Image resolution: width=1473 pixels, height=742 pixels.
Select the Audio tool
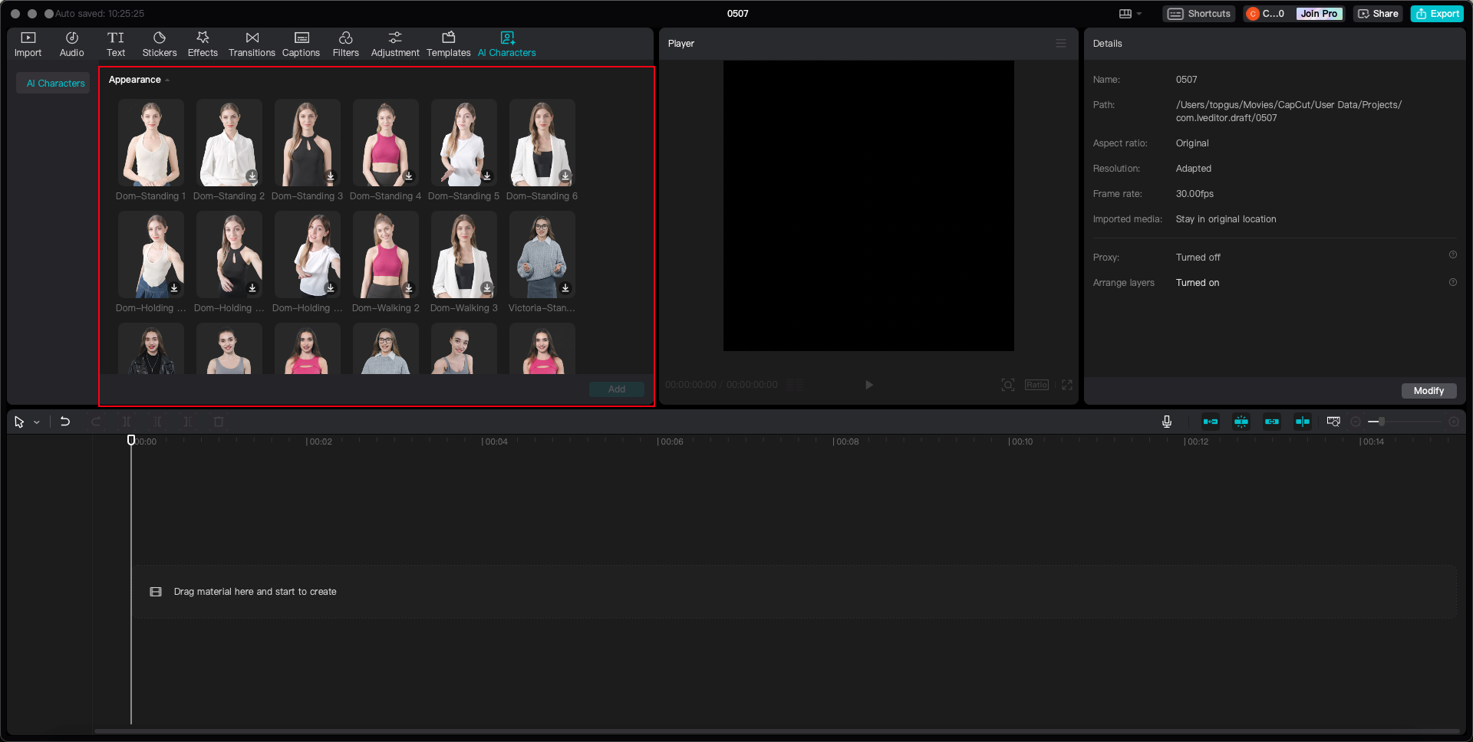71,43
